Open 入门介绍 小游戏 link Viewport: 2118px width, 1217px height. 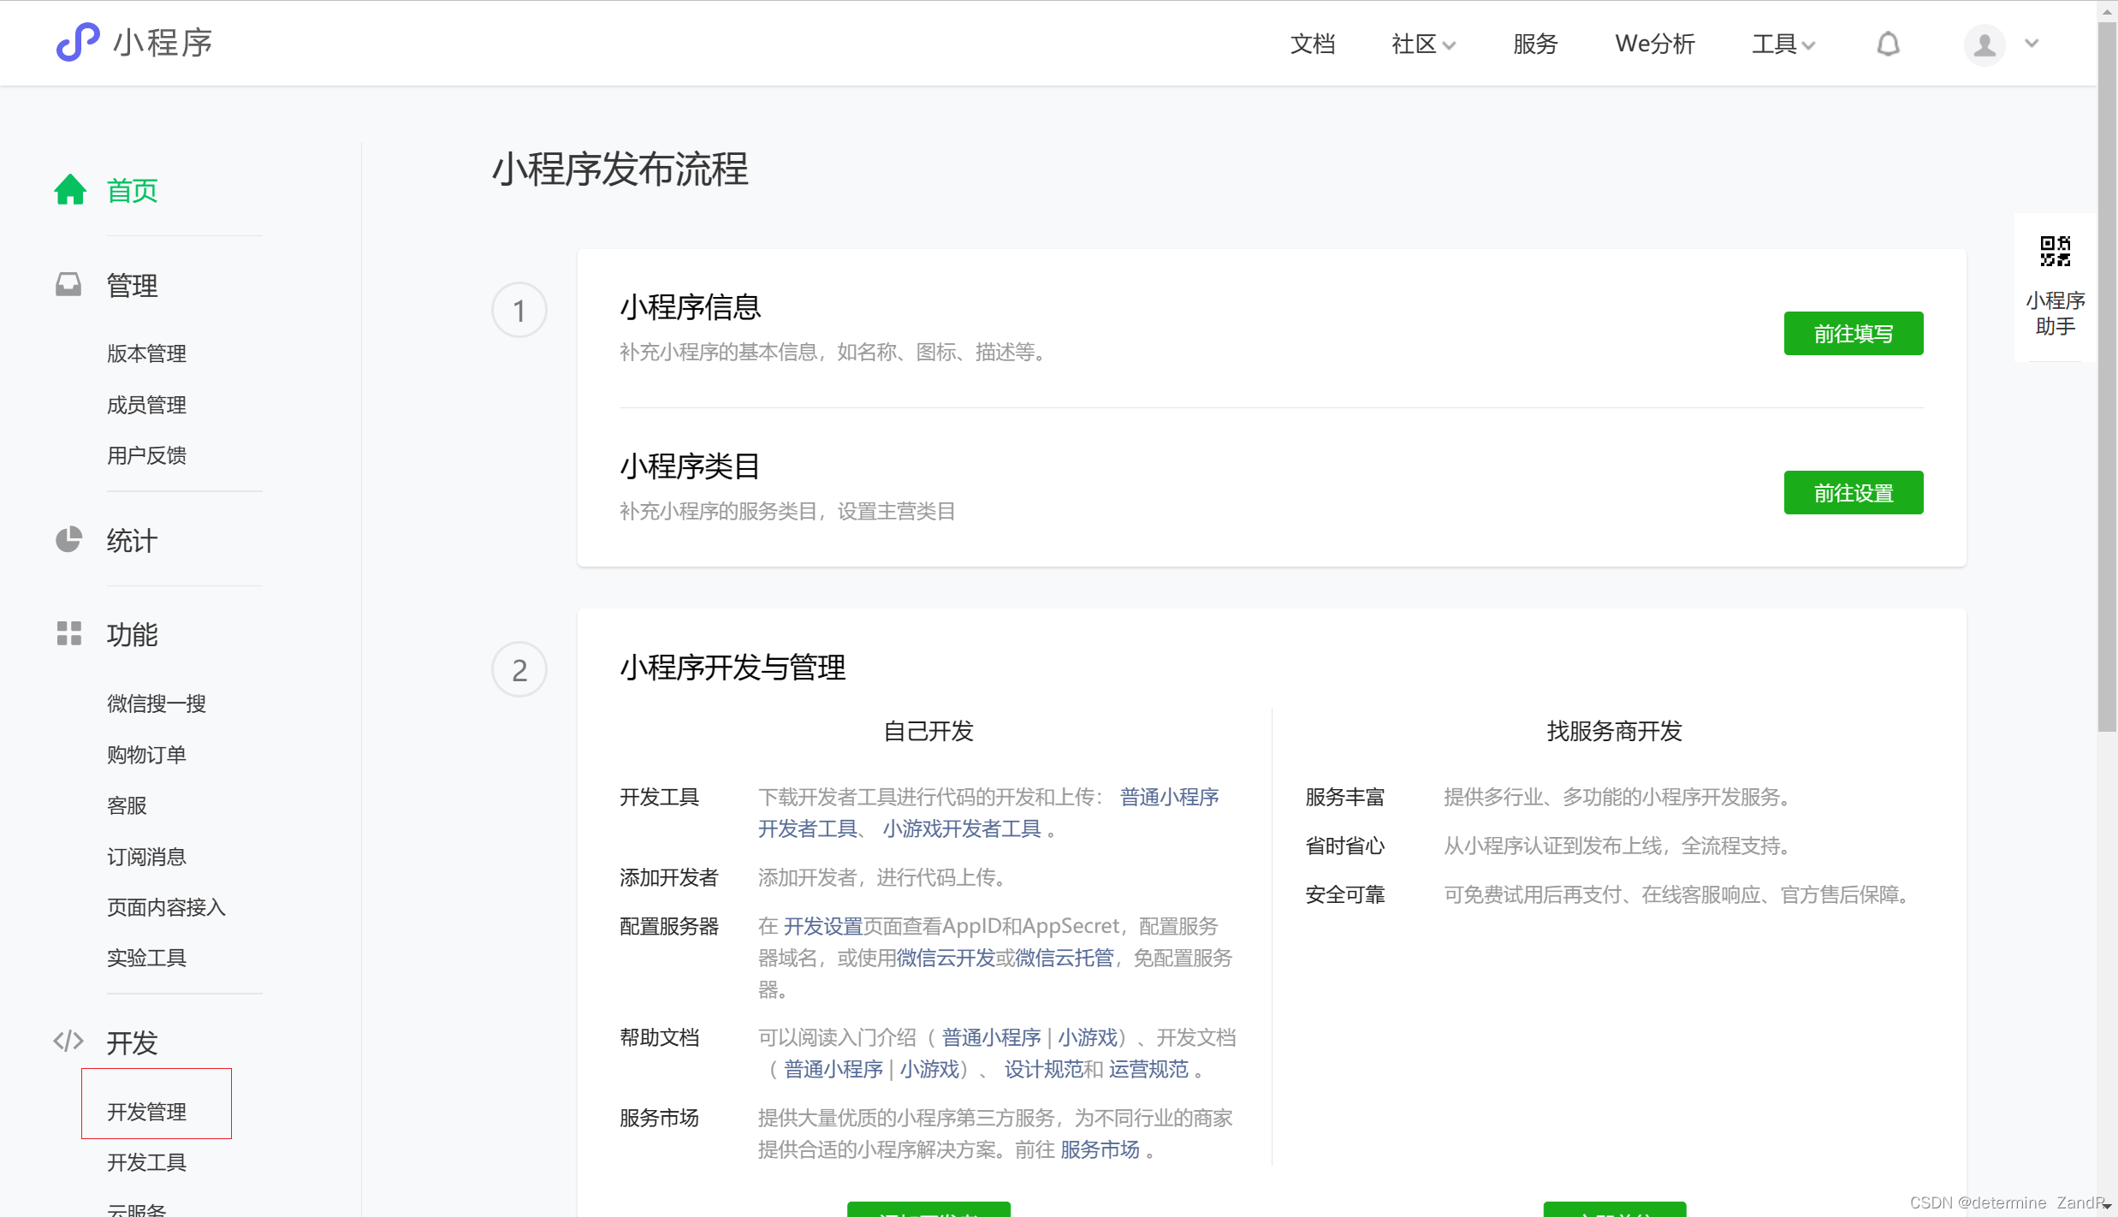point(1087,1037)
